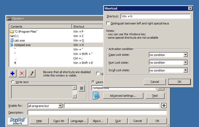This screenshot has height=127, width=199.
Task: Click the Win + Q shortcut cell
Action: coord(79,40)
